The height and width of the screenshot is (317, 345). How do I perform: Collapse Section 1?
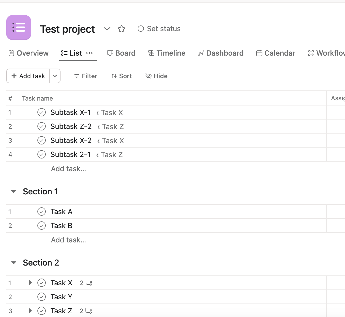[x=14, y=192]
